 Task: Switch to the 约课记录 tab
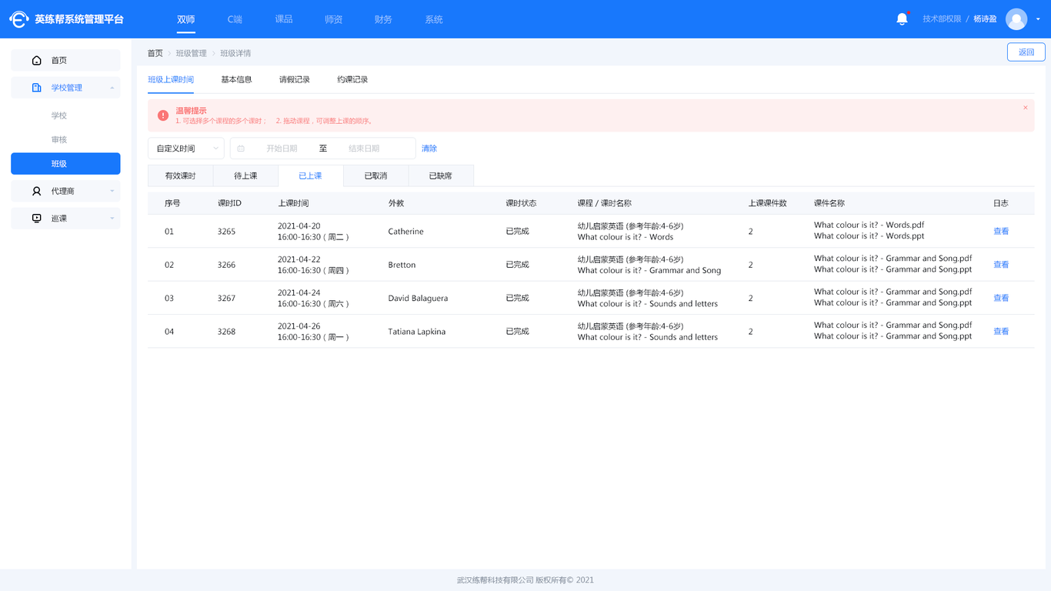[352, 79]
